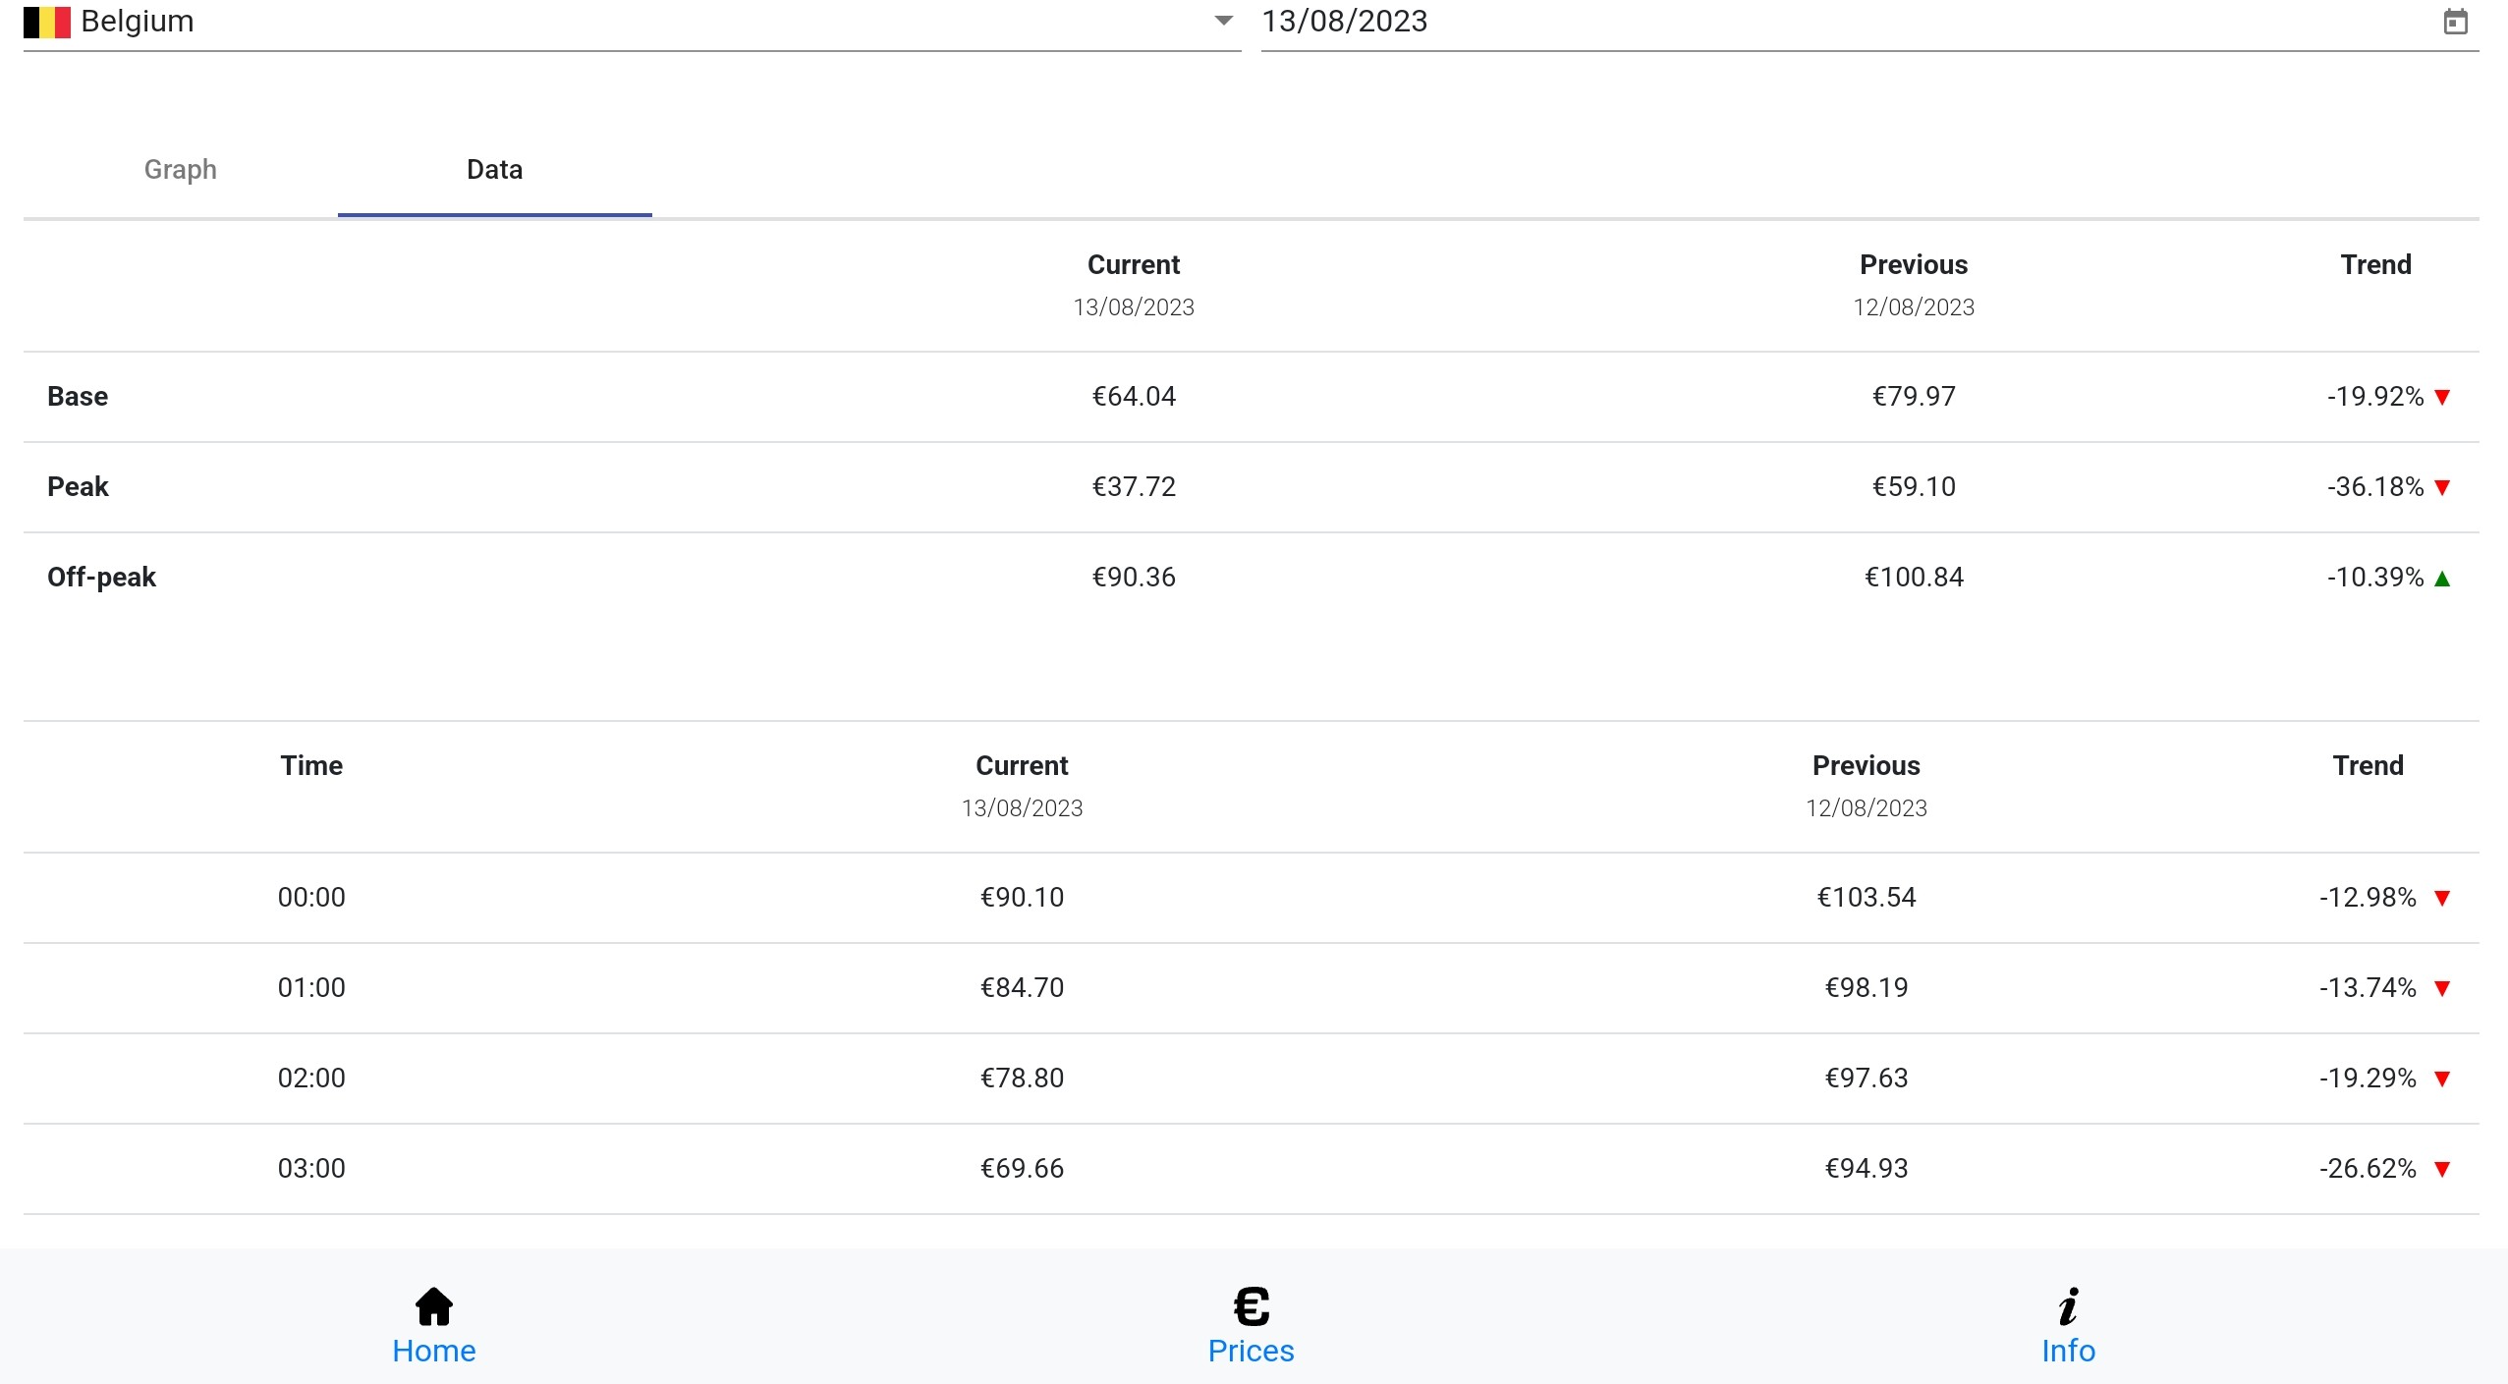Click the Off-peak summary row label
The width and height of the screenshot is (2508, 1384).
(x=101, y=577)
